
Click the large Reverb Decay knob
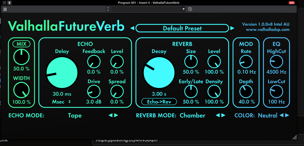(159, 72)
